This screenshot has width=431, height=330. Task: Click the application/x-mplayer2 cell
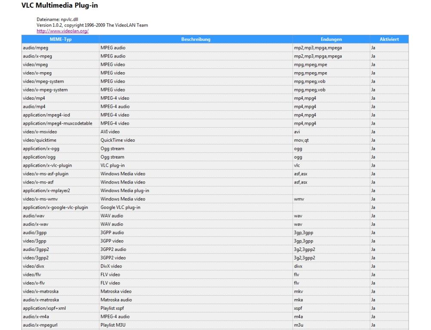(61, 190)
